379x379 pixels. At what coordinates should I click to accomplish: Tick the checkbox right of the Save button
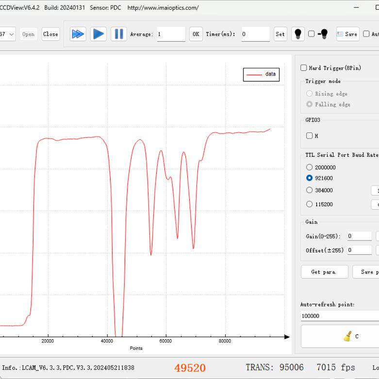(366, 34)
